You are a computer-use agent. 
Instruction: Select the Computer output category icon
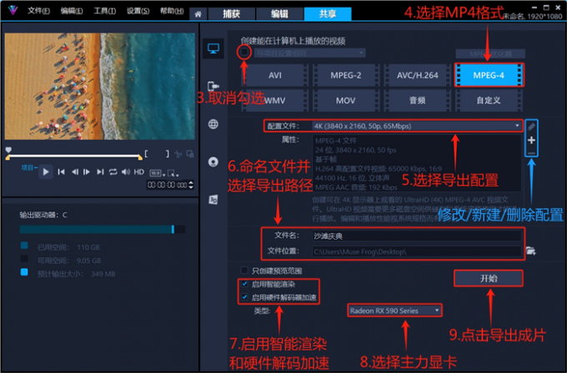pos(213,48)
